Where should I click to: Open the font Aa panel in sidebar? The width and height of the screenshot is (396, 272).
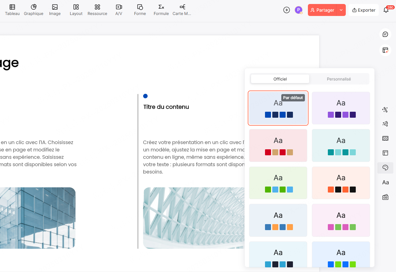click(385, 182)
